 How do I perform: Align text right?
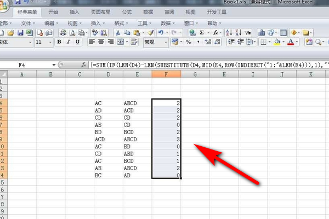[111, 42]
